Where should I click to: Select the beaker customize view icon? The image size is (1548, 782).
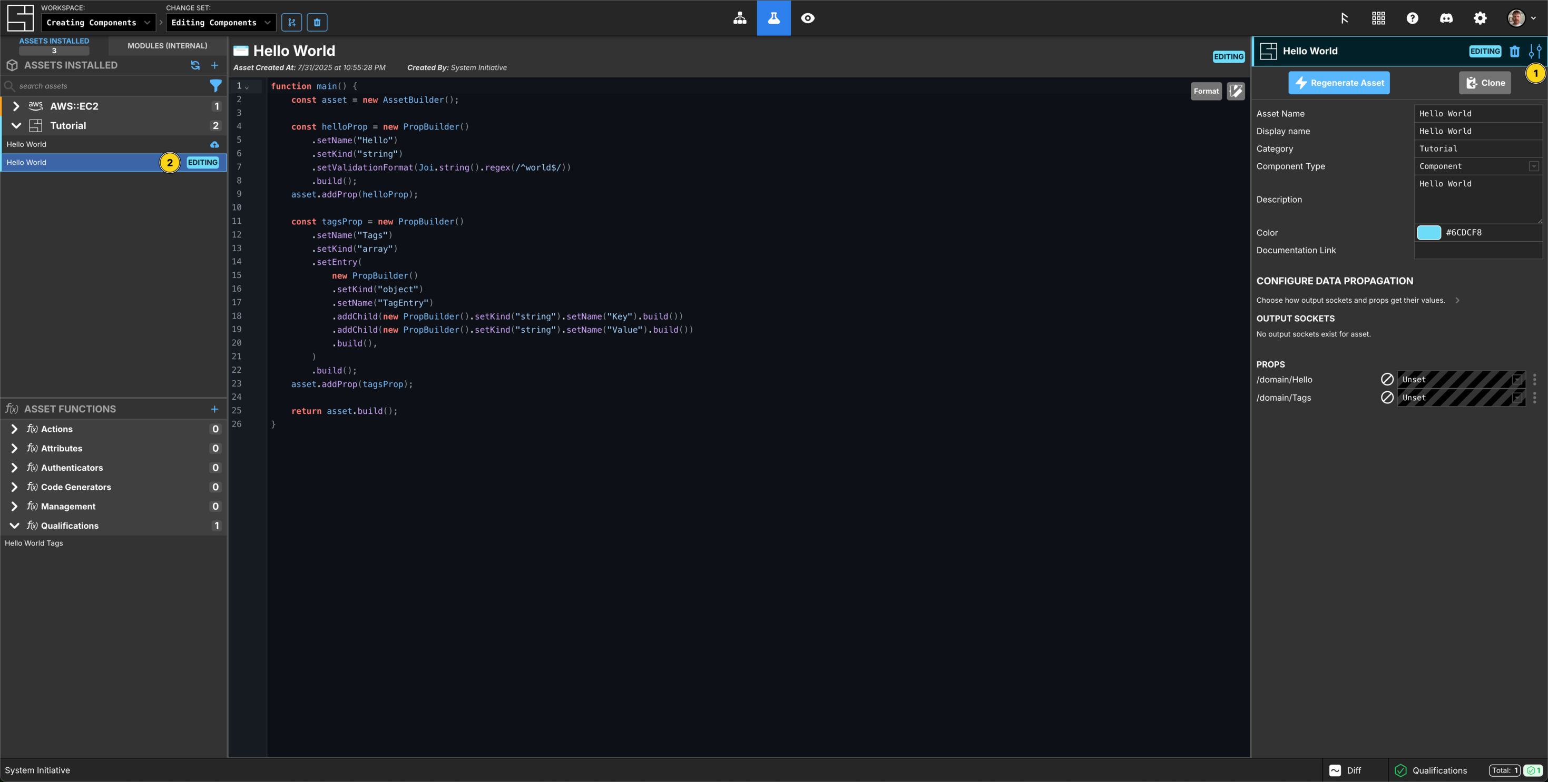(773, 18)
